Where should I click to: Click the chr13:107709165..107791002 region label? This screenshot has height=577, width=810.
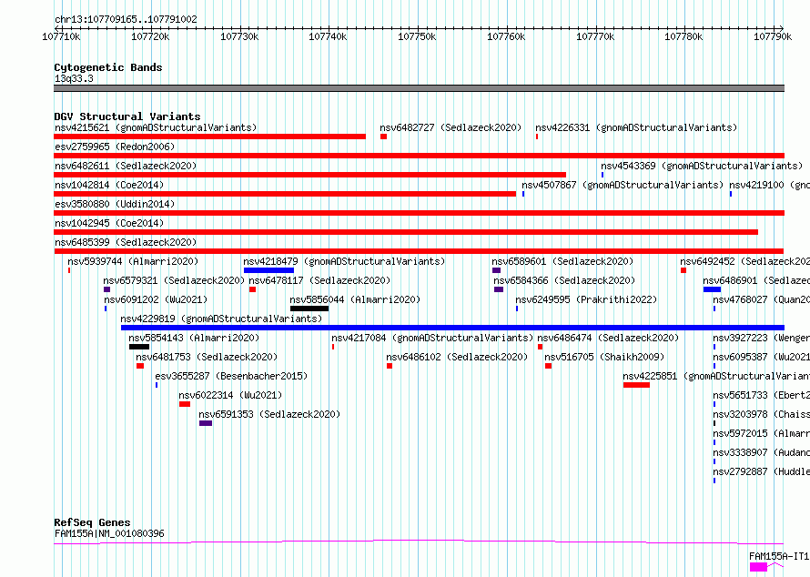pyautogui.click(x=126, y=20)
